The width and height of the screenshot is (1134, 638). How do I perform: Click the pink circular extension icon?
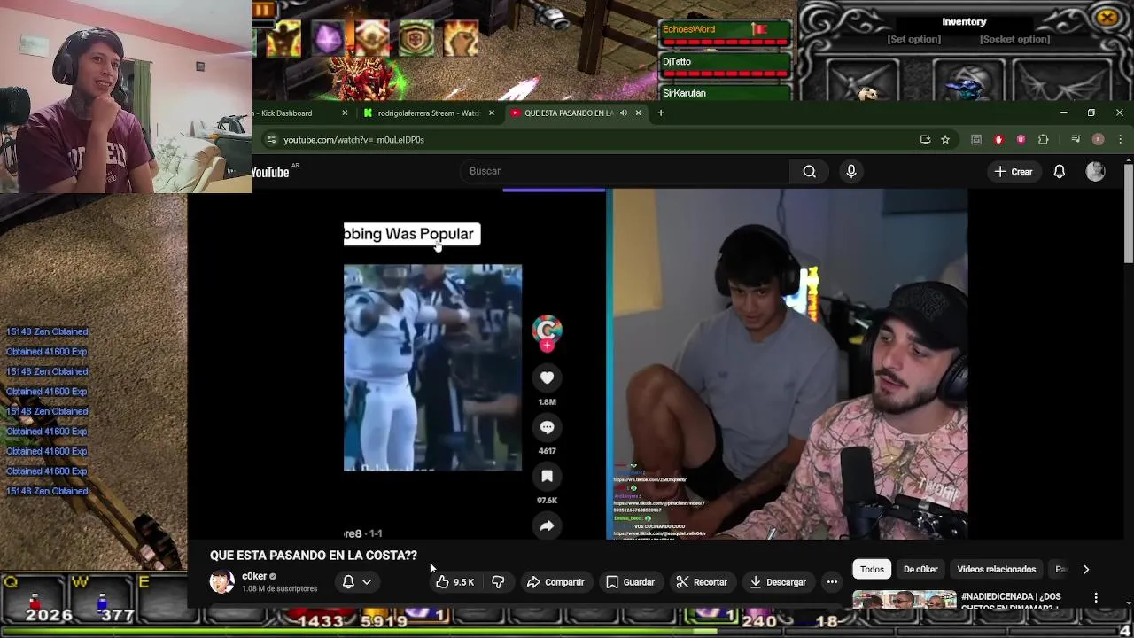(x=1021, y=139)
